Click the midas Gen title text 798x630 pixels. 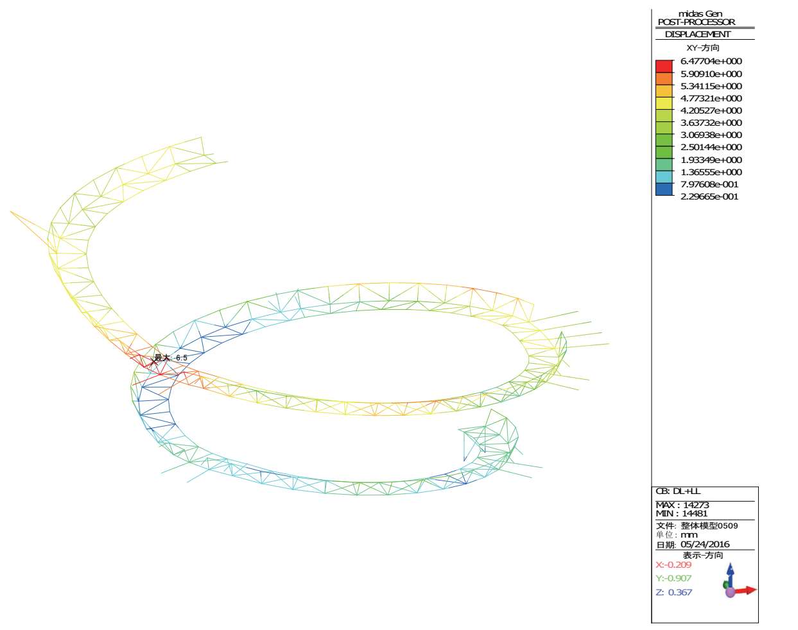point(700,13)
